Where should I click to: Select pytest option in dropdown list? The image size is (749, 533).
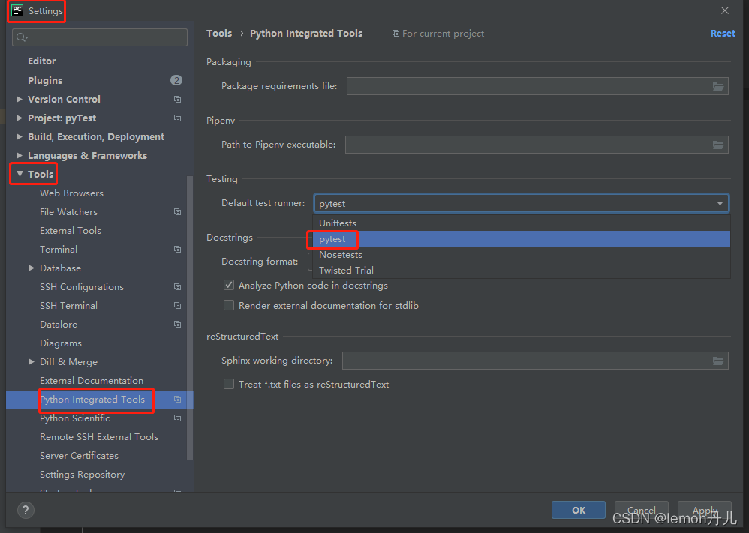point(521,239)
